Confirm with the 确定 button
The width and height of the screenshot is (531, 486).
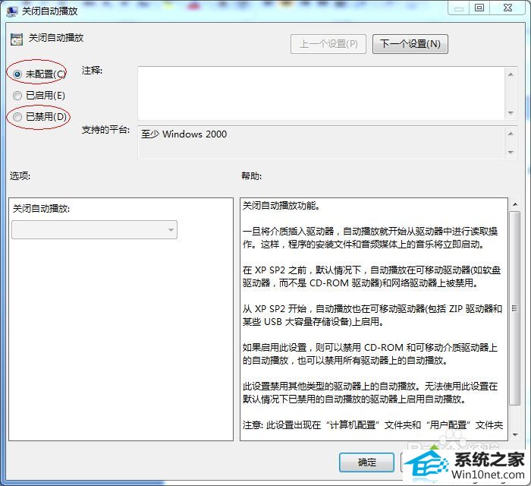(x=366, y=462)
